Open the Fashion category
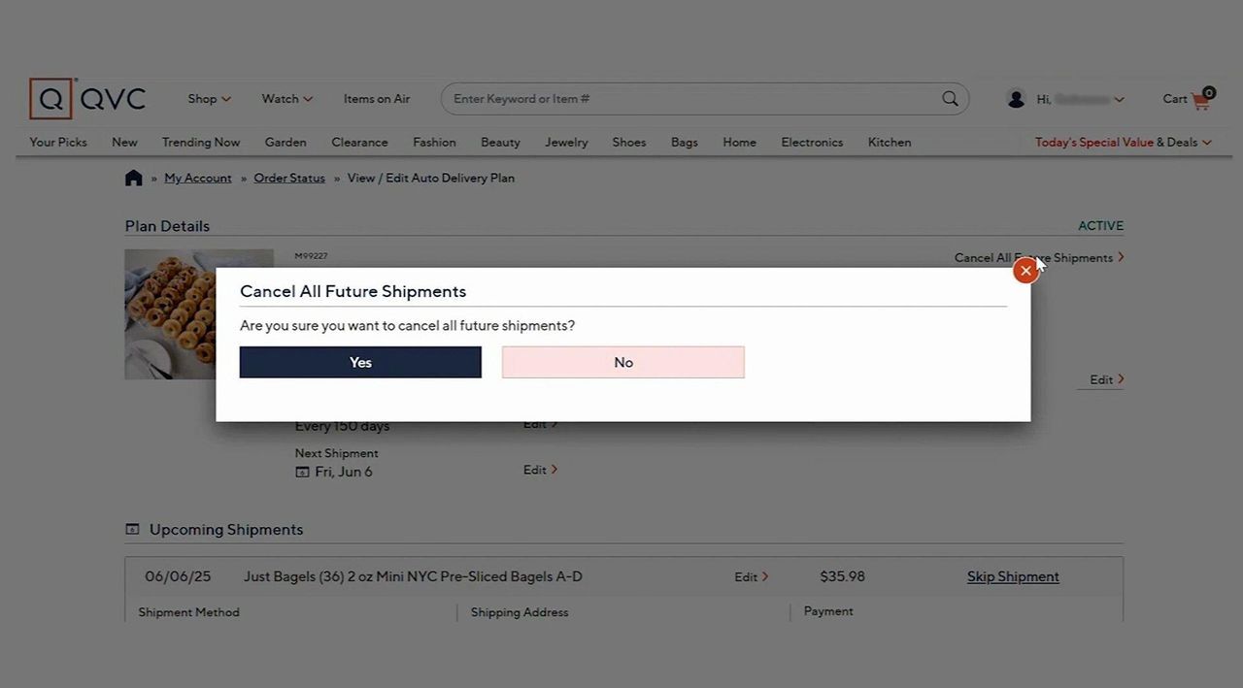This screenshot has height=688, width=1243. [434, 142]
